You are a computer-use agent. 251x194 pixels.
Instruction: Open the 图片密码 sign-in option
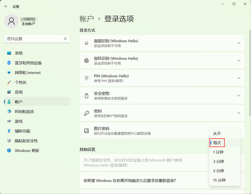[x=162, y=131]
